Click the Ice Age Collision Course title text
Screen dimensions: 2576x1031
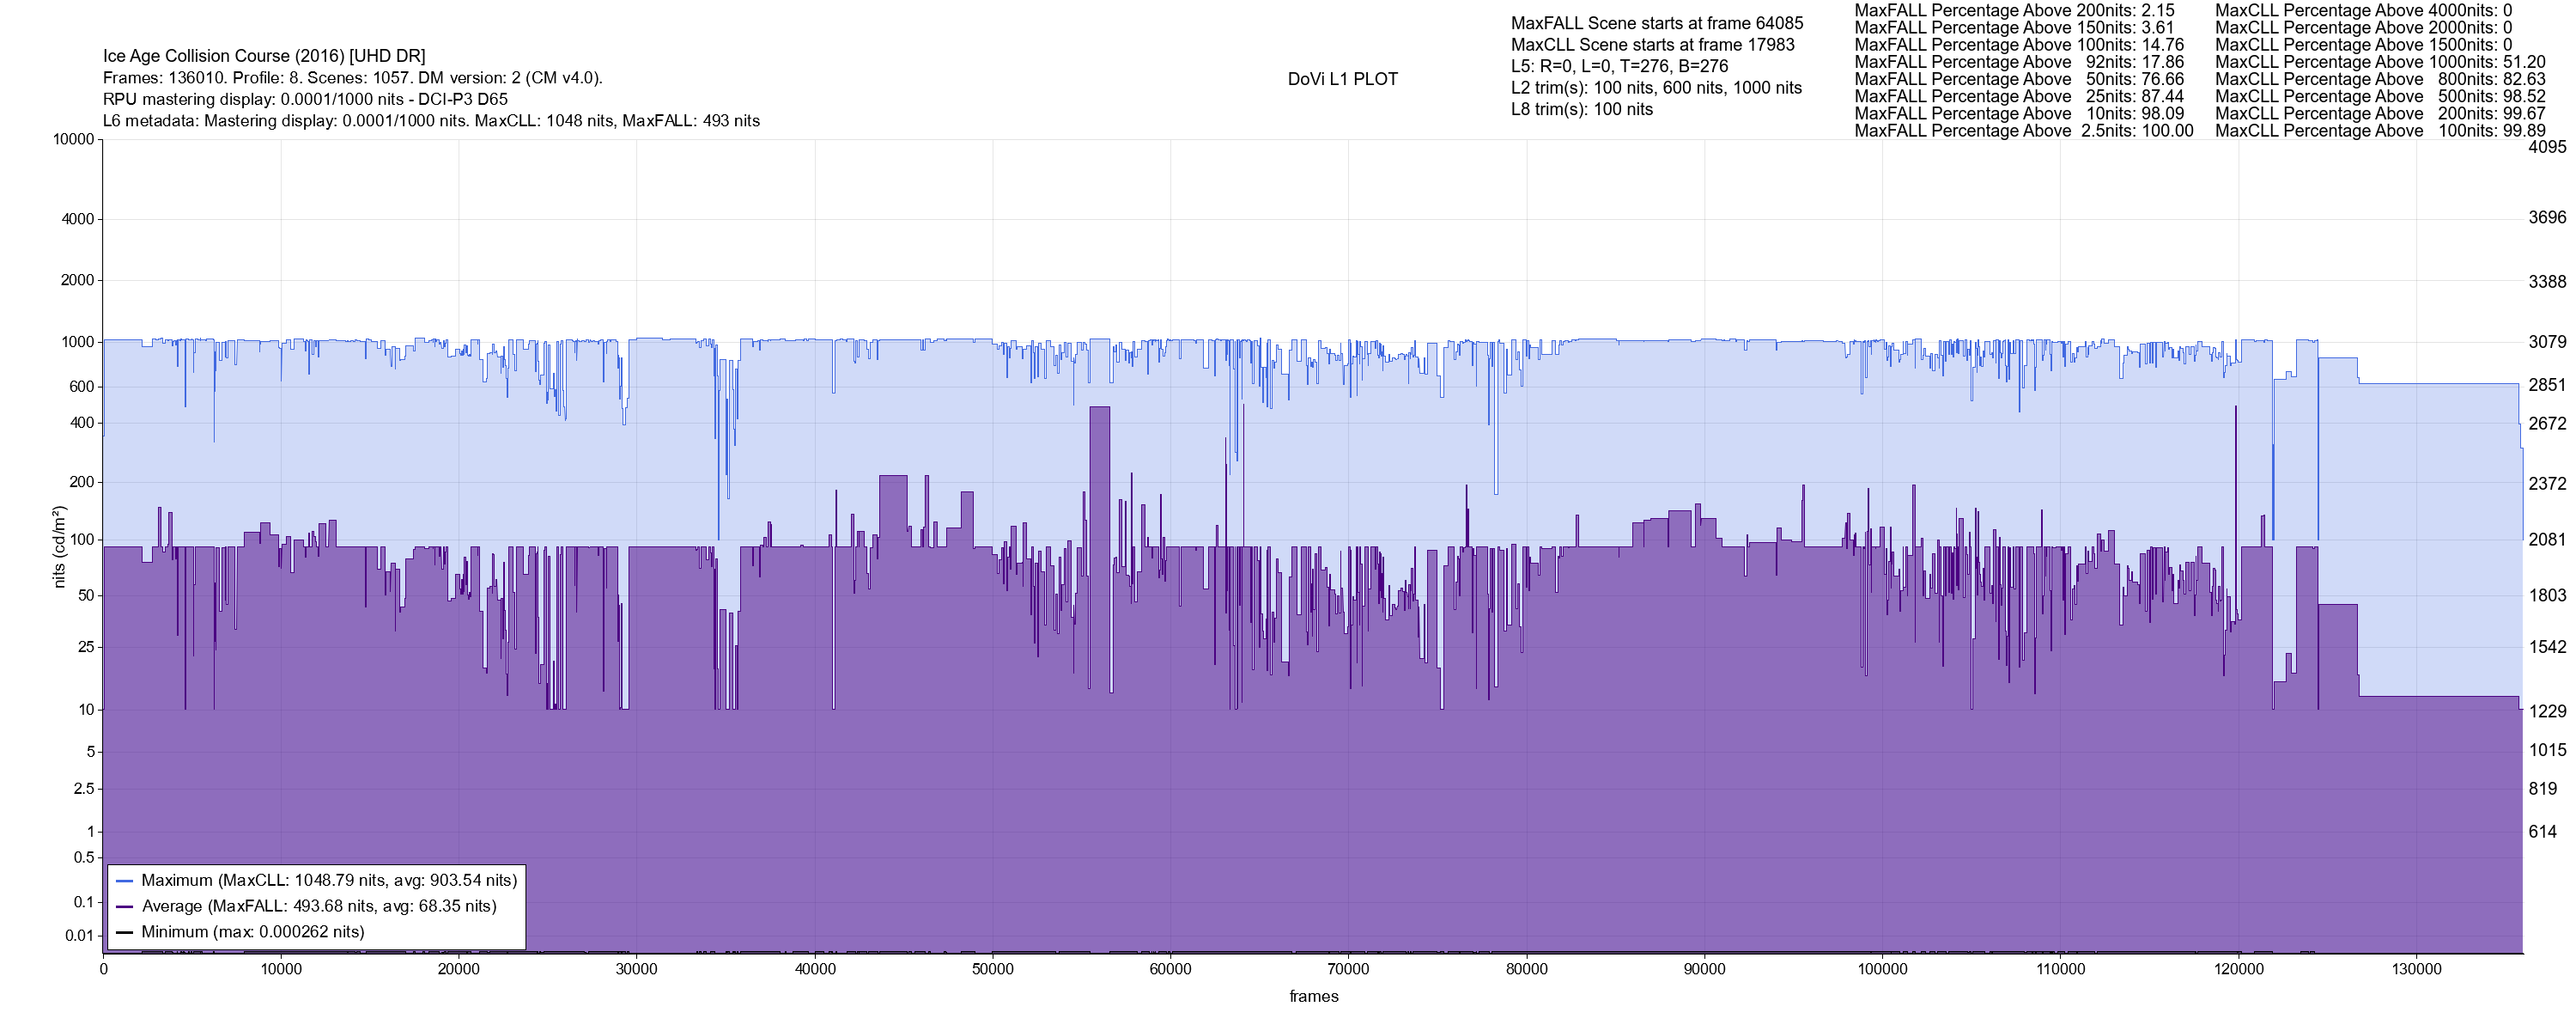point(264,56)
